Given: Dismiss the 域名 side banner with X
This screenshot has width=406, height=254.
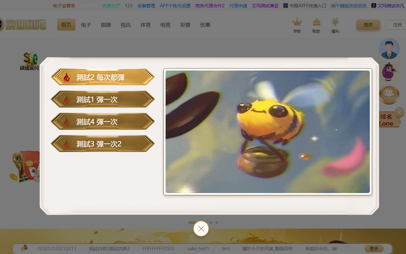Looking at the screenshot, I should tap(399, 112).
